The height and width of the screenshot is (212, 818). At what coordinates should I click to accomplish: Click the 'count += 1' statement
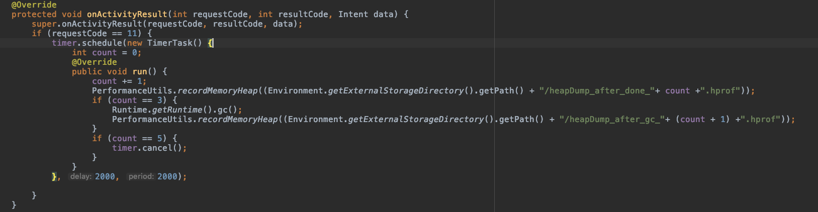click(119, 81)
